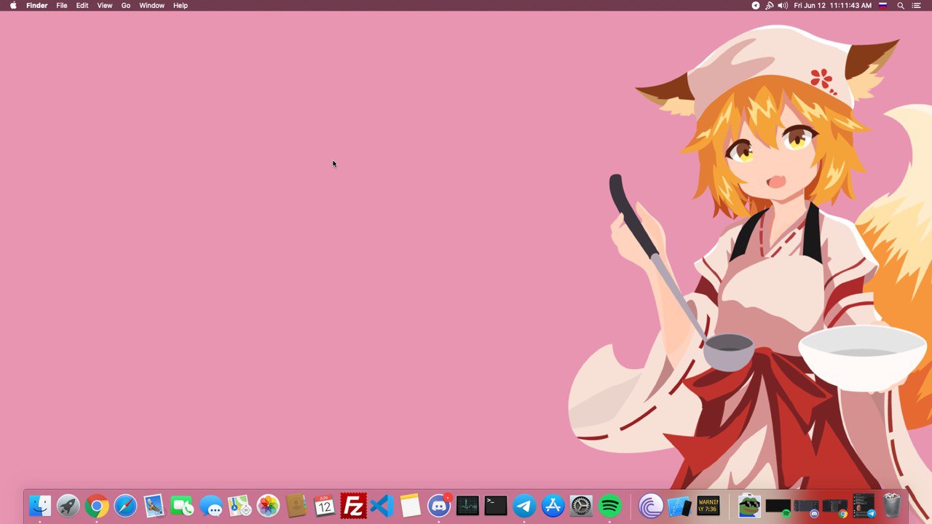932x524 pixels.
Task: Open Notification Center list icon
Action: click(917, 5)
